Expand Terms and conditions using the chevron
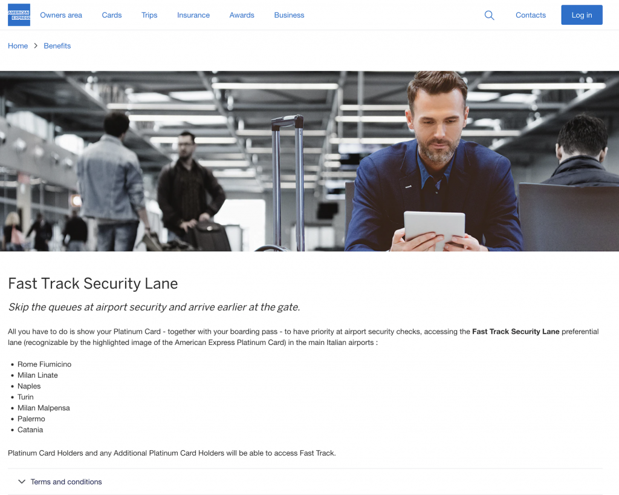This screenshot has height=495, width=619. (x=22, y=482)
